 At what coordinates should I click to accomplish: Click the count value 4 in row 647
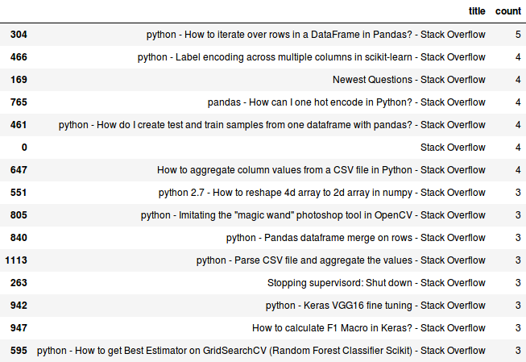[x=518, y=170]
